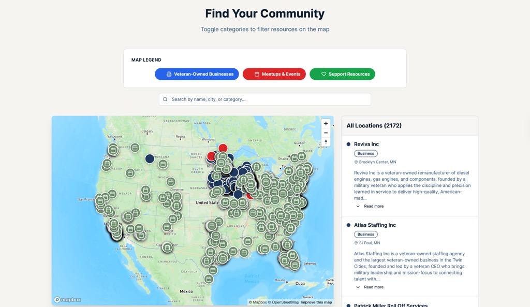Viewport: 530px width, 307px height.
Task: Click Business tag on Atlas Staffing Inc
Action: pos(366,235)
